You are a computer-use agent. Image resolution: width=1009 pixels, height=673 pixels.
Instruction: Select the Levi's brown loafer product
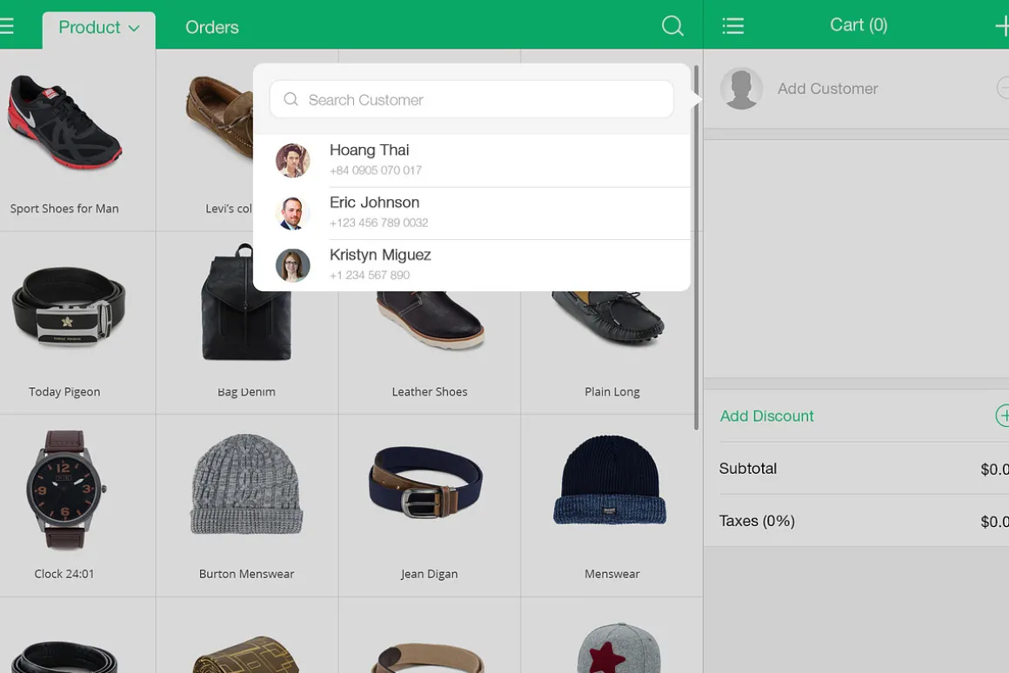pos(219,117)
